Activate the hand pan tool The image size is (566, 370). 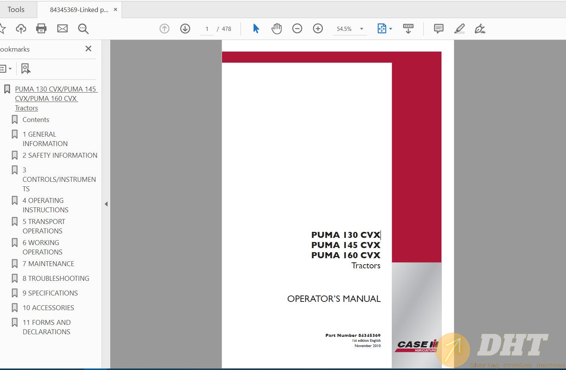(x=277, y=29)
